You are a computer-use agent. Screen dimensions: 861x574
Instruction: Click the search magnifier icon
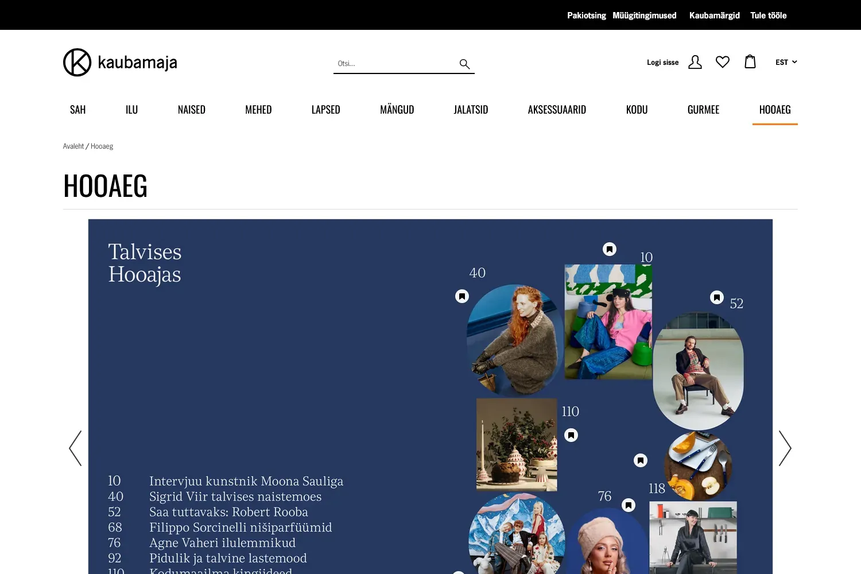click(x=464, y=64)
